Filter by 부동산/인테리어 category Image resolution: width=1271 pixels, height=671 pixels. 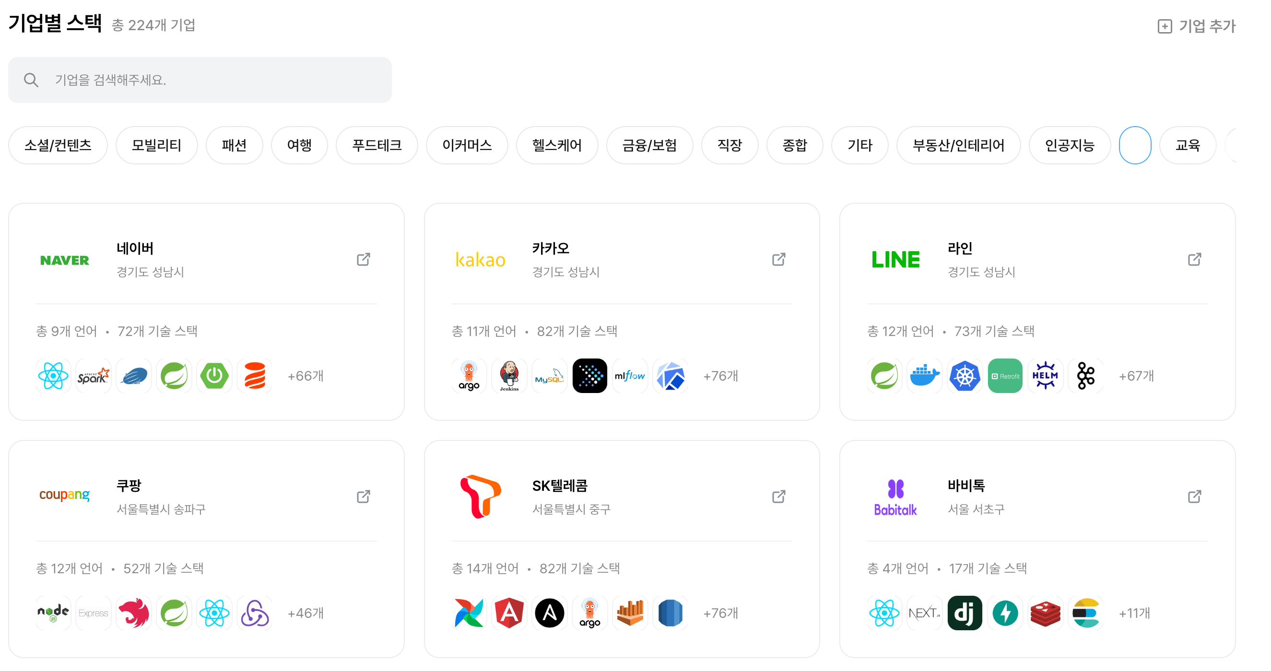coord(958,145)
